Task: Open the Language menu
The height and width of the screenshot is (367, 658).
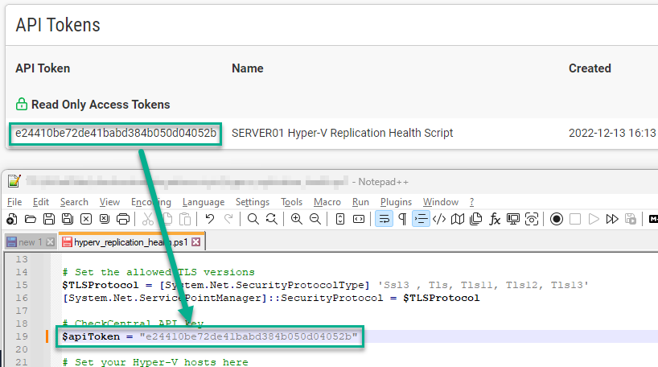Action: coord(204,202)
